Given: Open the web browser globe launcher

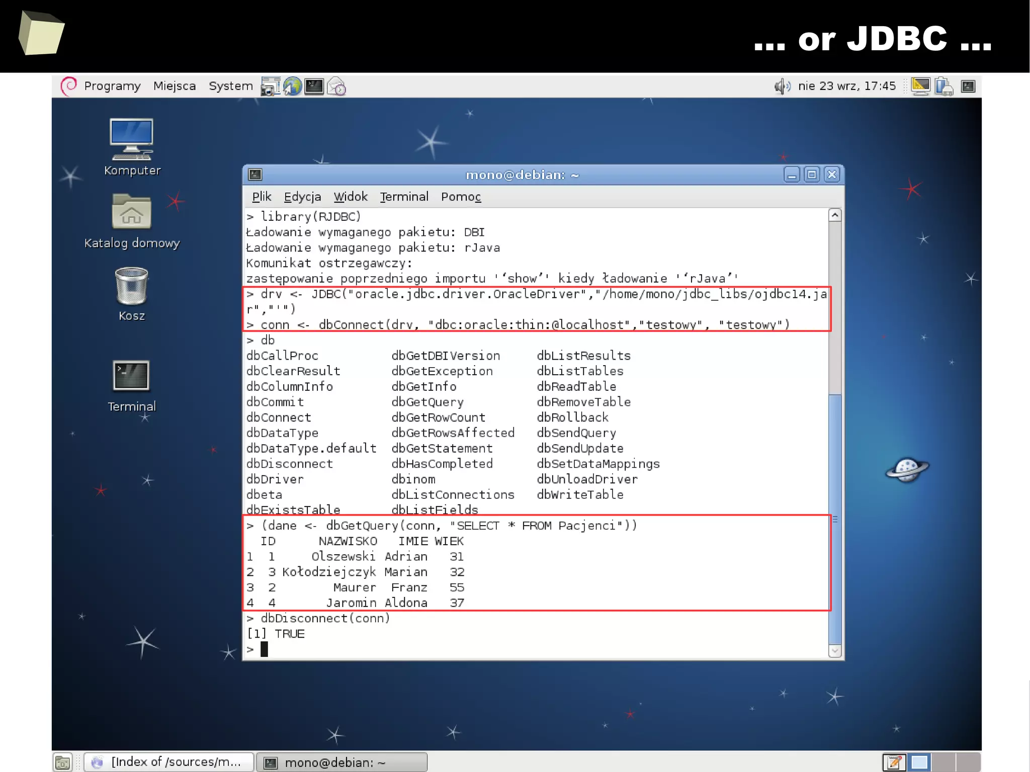Looking at the screenshot, I should (292, 87).
